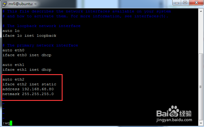204x127 pixels.
Task: Click the 'iface eth0 inet dhcp' line
Action: [x=27, y=55]
